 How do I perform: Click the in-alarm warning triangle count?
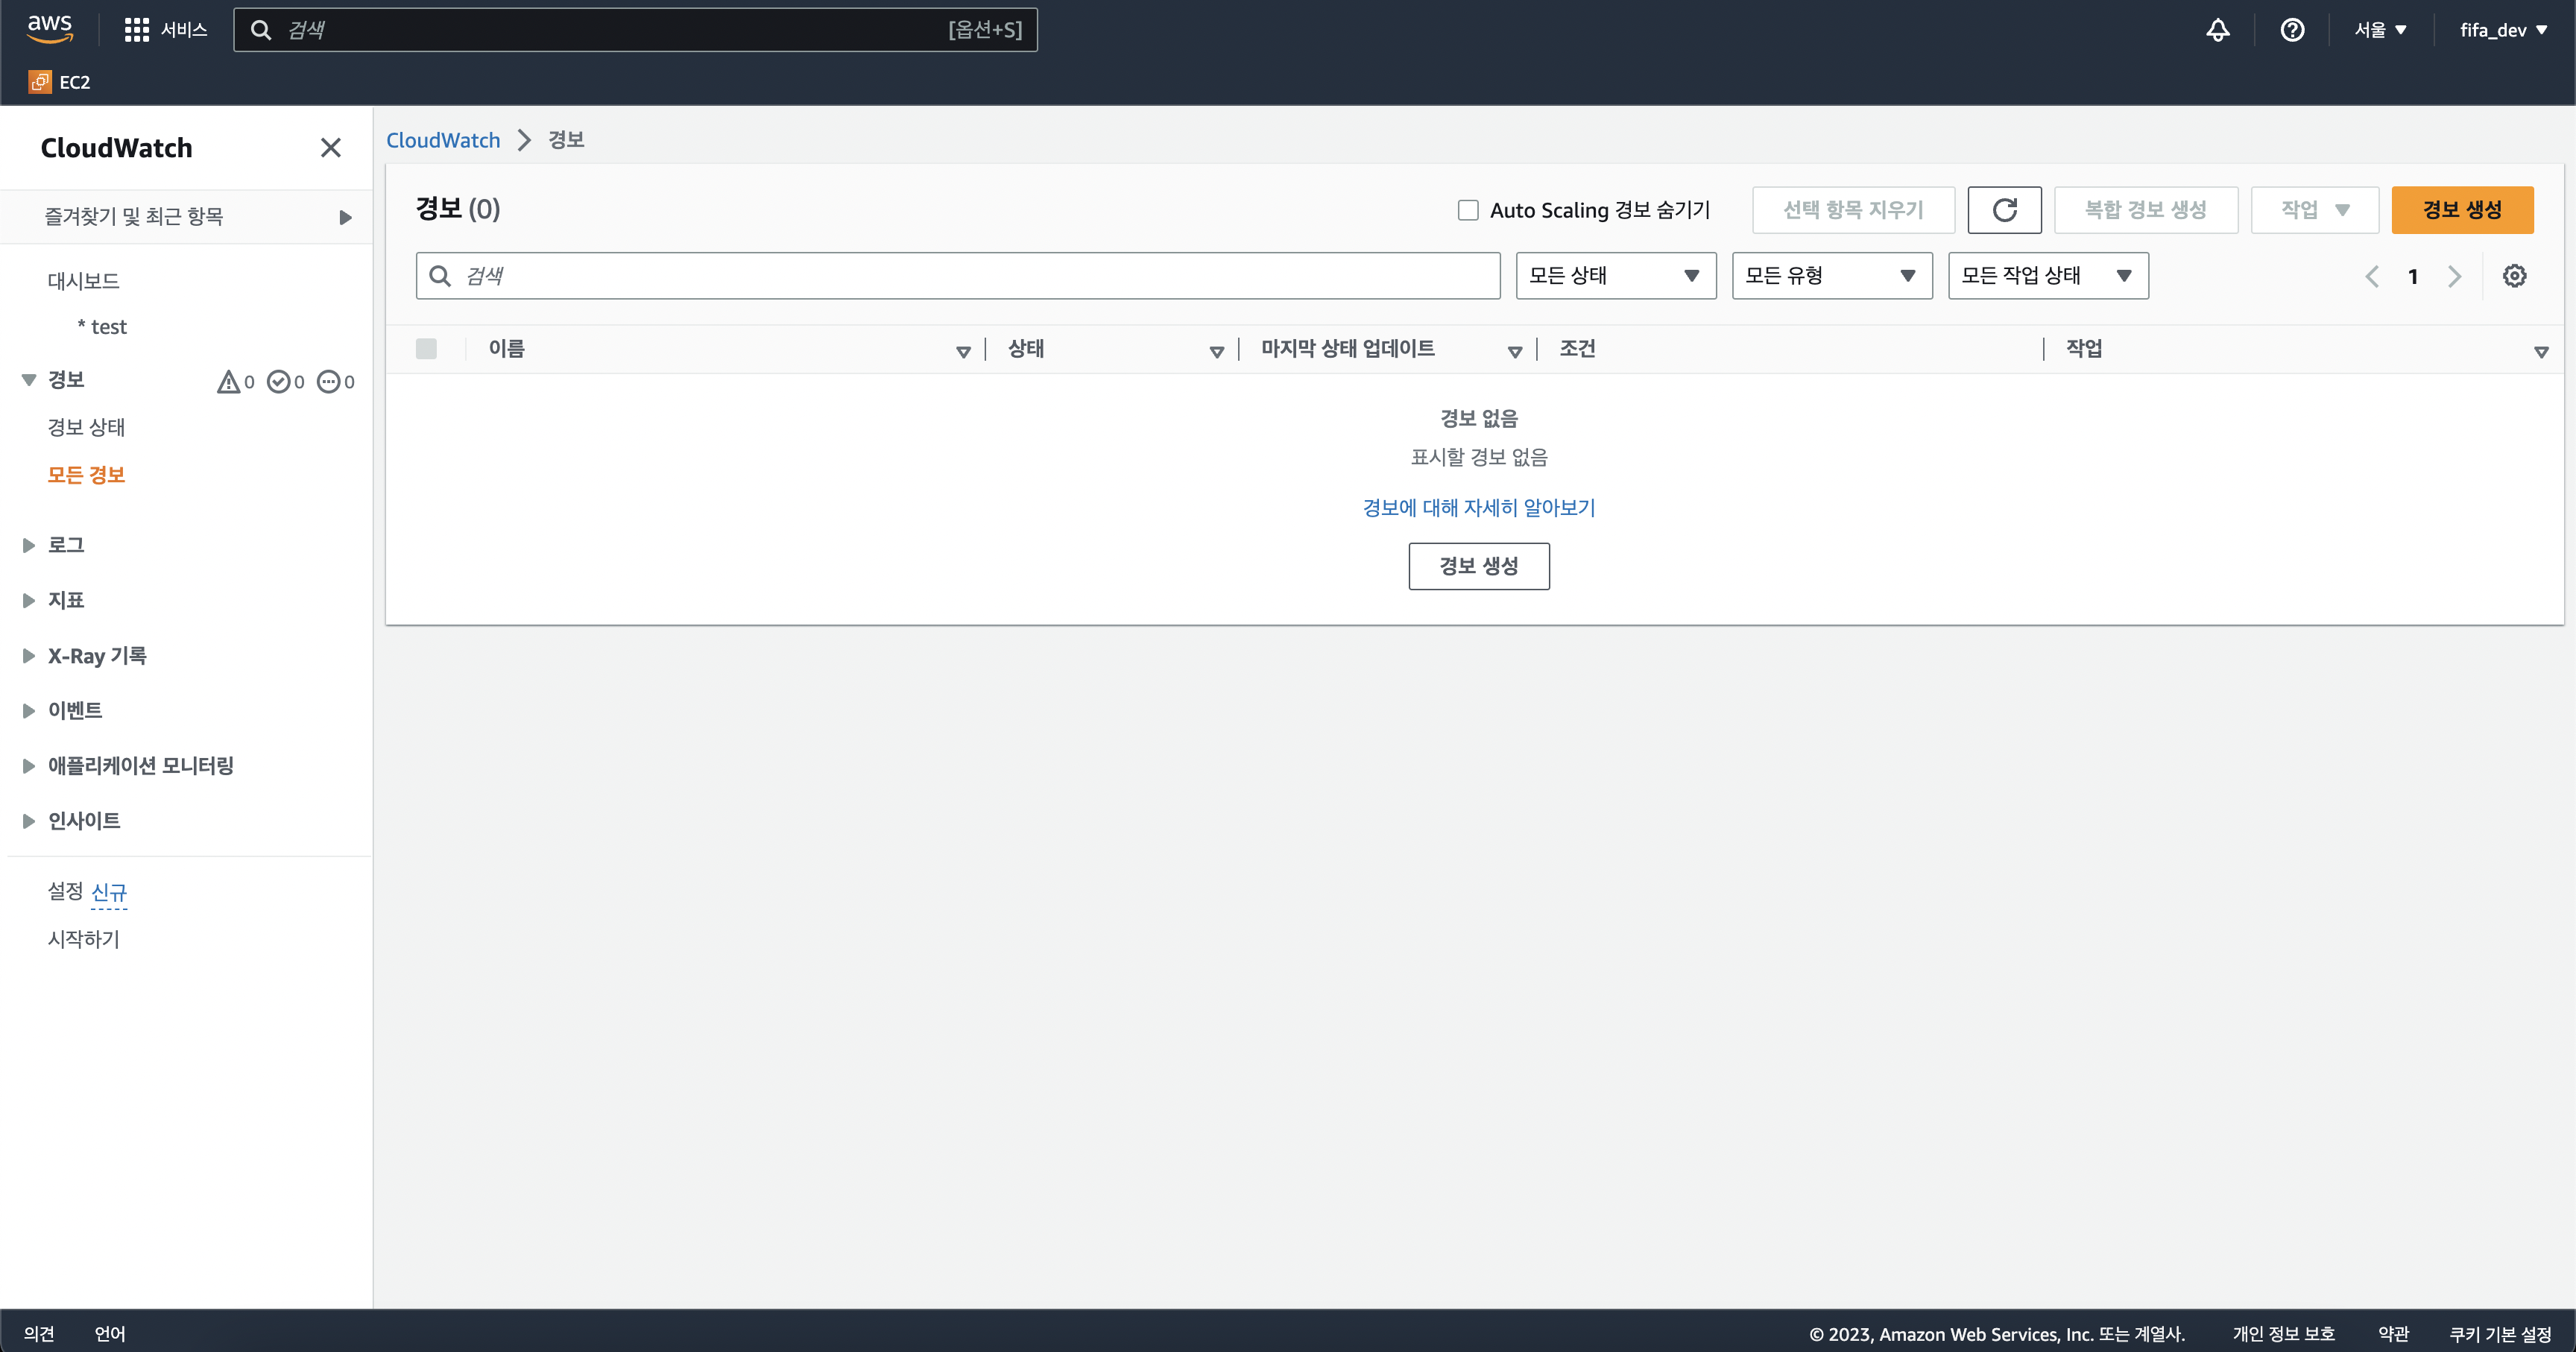pos(236,381)
